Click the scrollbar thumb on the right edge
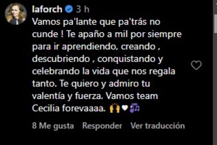 215,23
